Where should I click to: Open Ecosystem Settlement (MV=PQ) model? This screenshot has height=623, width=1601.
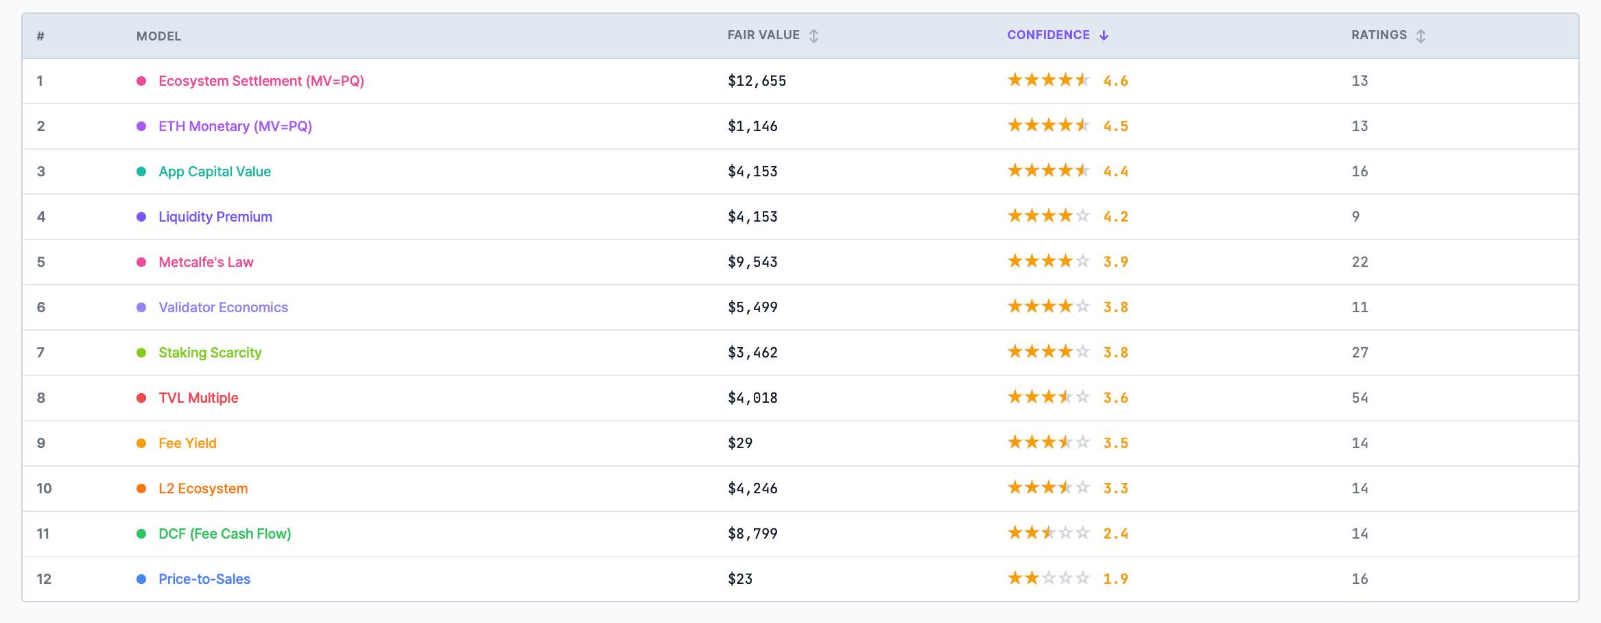261,81
